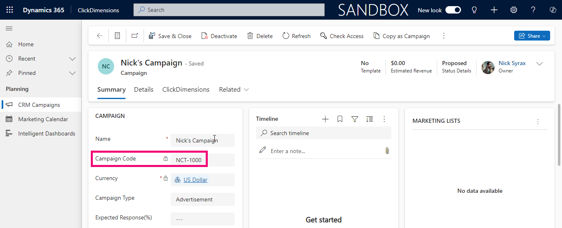Open the command bar overflow menu

(x=444, y=36)
